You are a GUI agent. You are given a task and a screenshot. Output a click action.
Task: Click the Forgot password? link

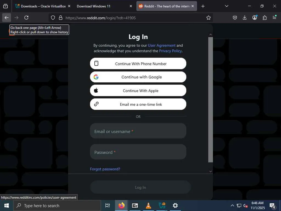[x=105, y=169]
